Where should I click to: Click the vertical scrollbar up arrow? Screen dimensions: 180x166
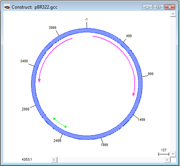click(173, 14)
